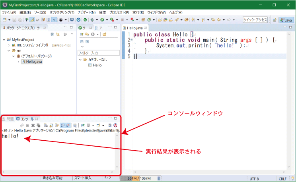Toggle Scroll Lock in console toolbar

pos(51,125)
